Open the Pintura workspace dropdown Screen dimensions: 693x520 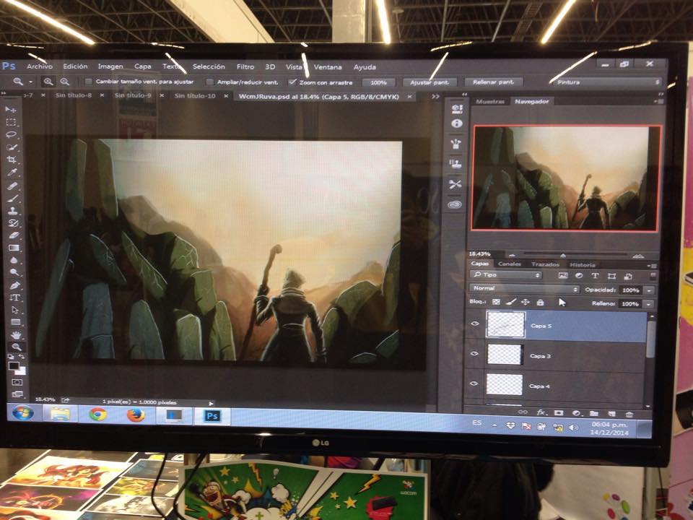click(x=607, y=82)
